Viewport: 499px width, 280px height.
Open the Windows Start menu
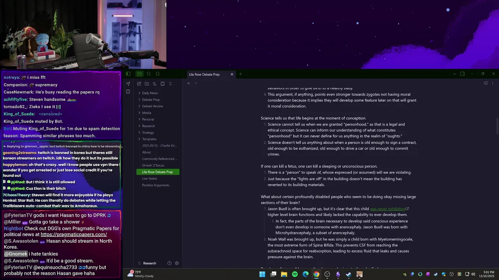[x=262, y=274]
